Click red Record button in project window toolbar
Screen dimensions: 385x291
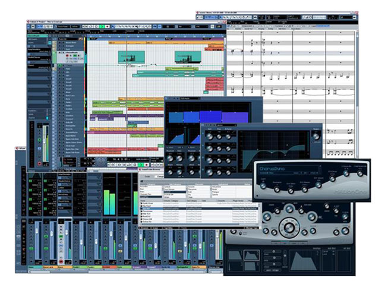click(x=107, y=27)
